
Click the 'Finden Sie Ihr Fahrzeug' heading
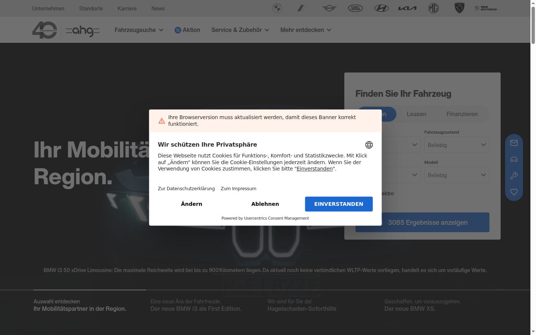(403, 94)
